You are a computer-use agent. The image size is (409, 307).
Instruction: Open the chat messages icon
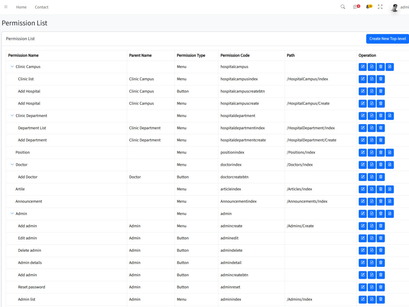pyautogui.click(x=356, y=7)
